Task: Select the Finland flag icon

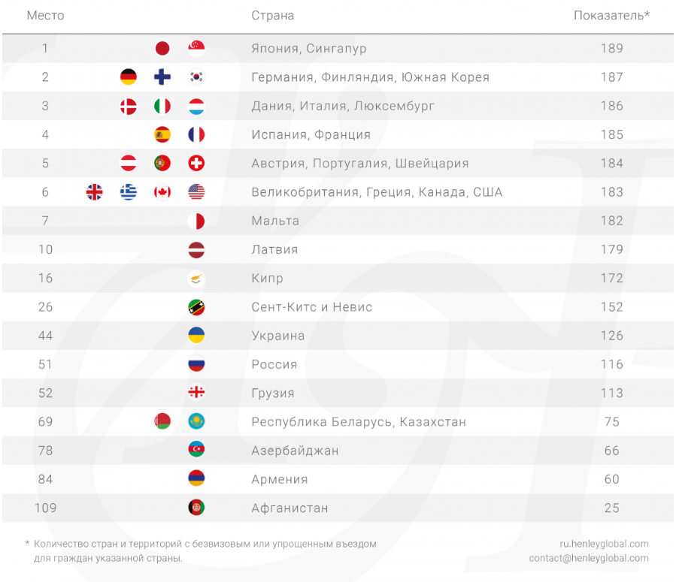Action: coord(162,77)
